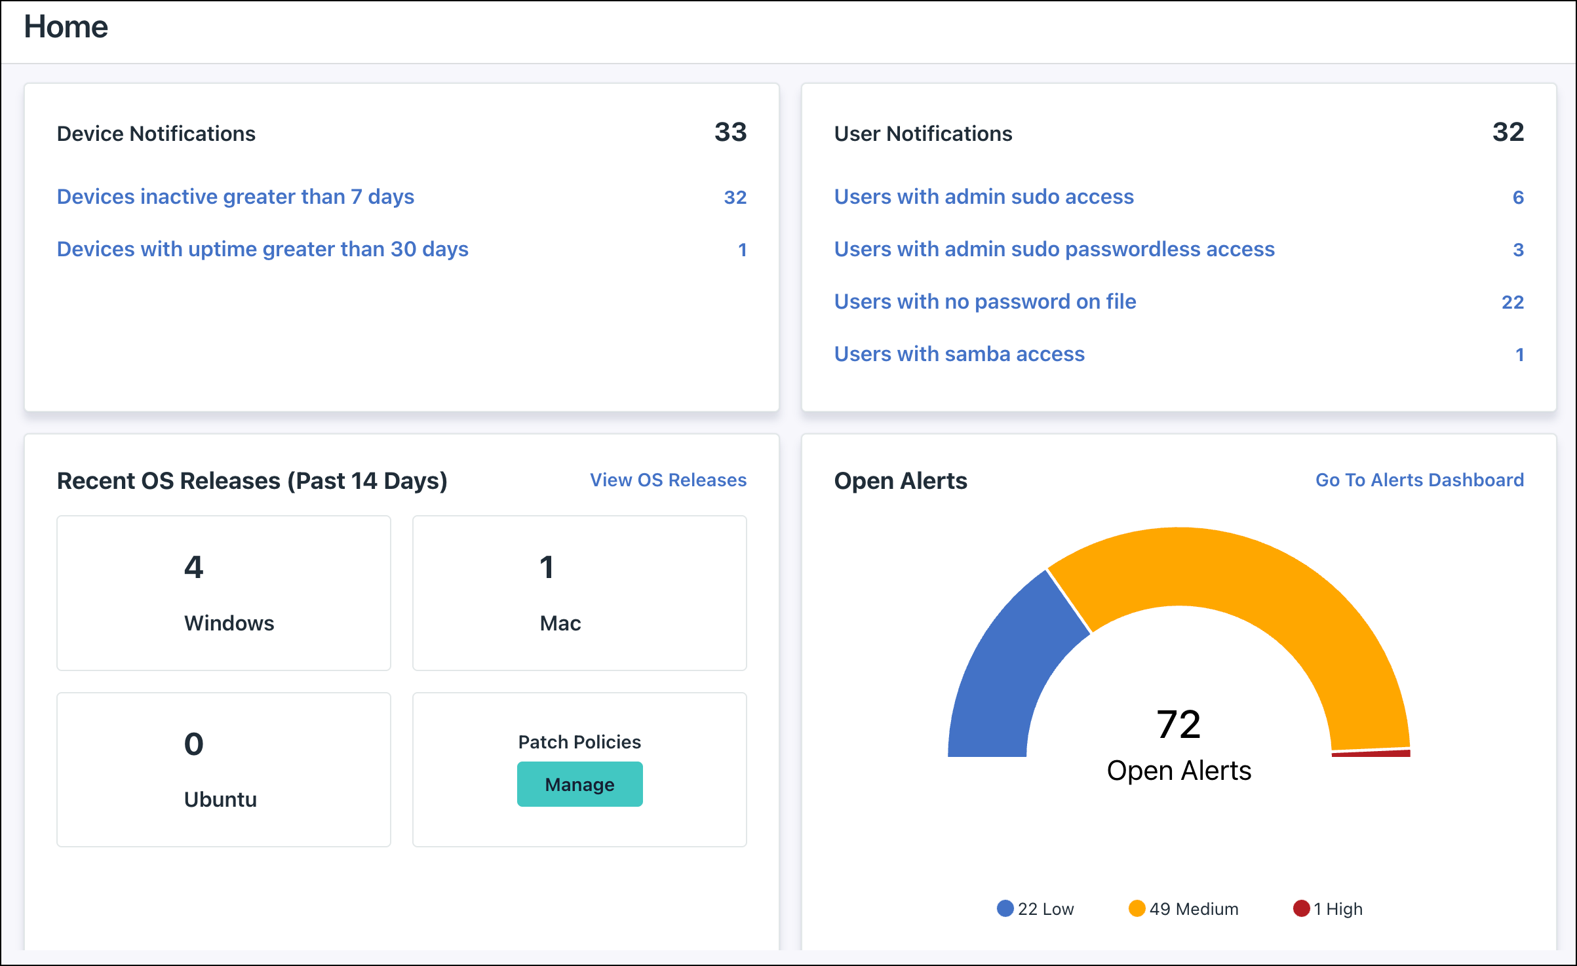View Users with admin sudo access
The height and width of the screenshot is (966, 1577).
984,197
